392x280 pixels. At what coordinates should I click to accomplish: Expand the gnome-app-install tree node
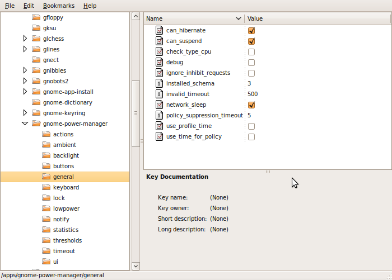(25, 91)
